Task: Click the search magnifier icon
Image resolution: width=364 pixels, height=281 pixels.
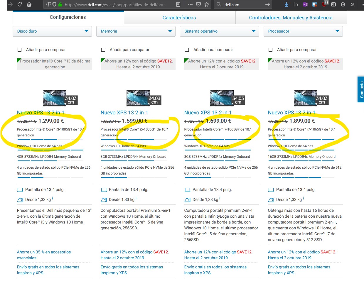Action: (x=219, y=4)
